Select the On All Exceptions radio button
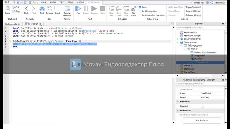The image size is (230, 129). tap(140, 11)
